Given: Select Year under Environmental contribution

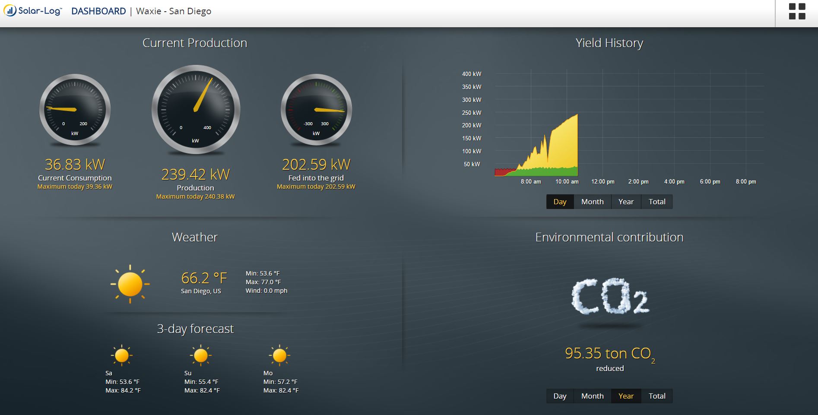Looking at the screenshot, I should [626, 396].
